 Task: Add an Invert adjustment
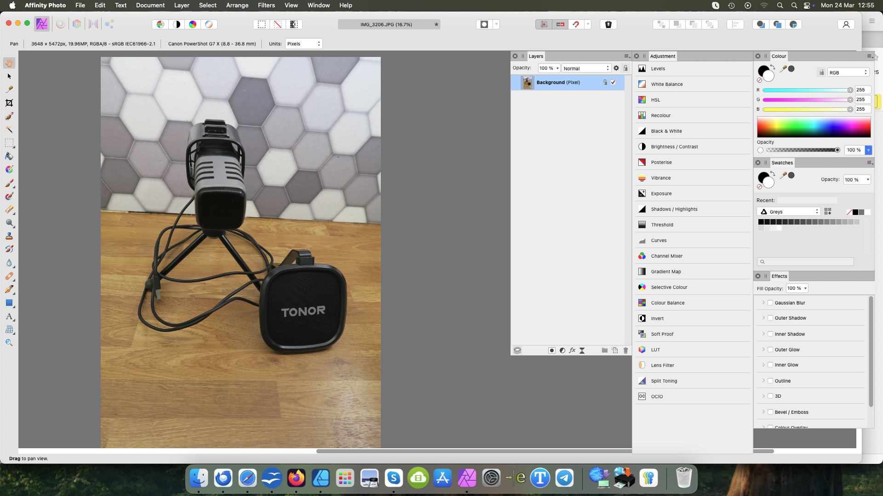(692, 318)
